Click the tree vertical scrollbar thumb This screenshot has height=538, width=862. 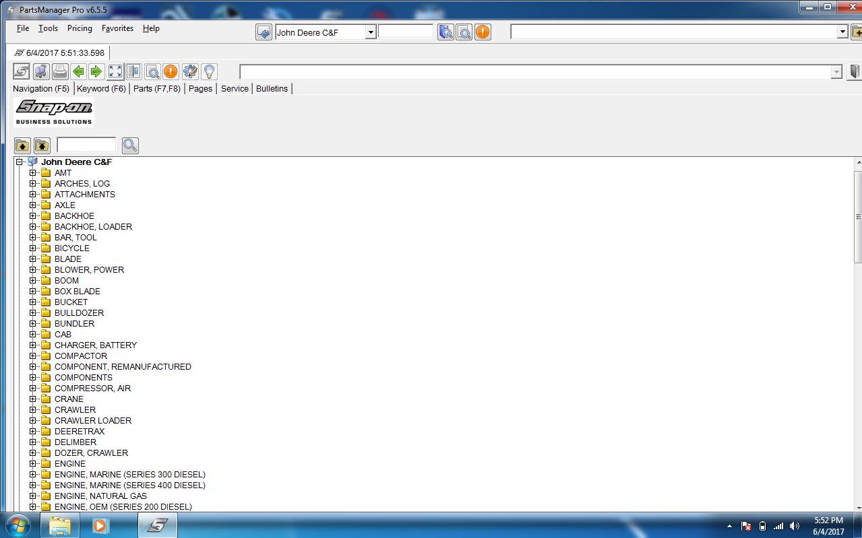(x=858, y=216)
